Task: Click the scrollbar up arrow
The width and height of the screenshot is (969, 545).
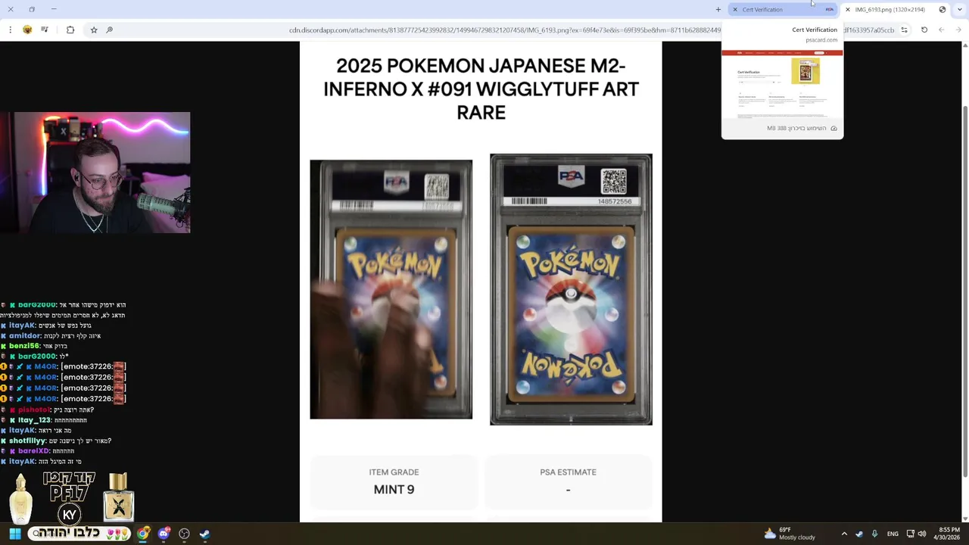Action: tap(964, 45)
